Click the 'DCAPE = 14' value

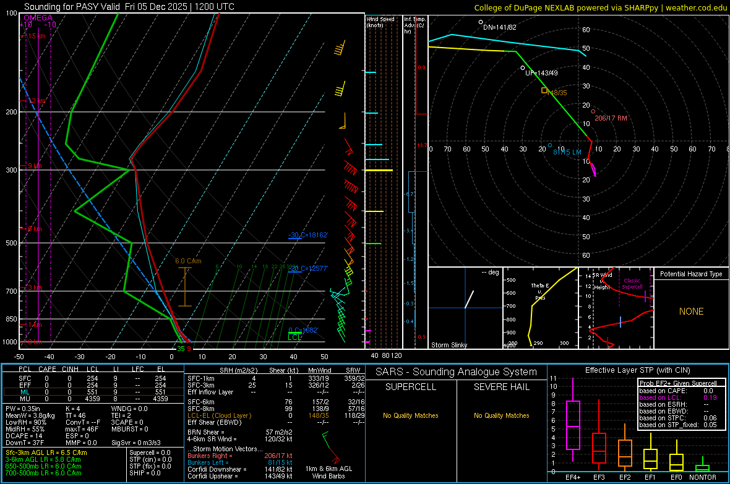point(24,436)
